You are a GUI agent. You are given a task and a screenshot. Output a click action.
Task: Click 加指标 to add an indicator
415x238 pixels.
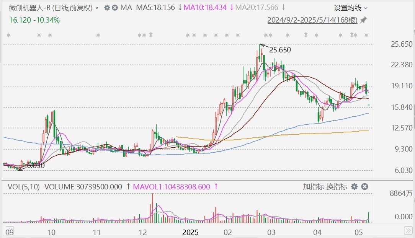tap(314, 187)
